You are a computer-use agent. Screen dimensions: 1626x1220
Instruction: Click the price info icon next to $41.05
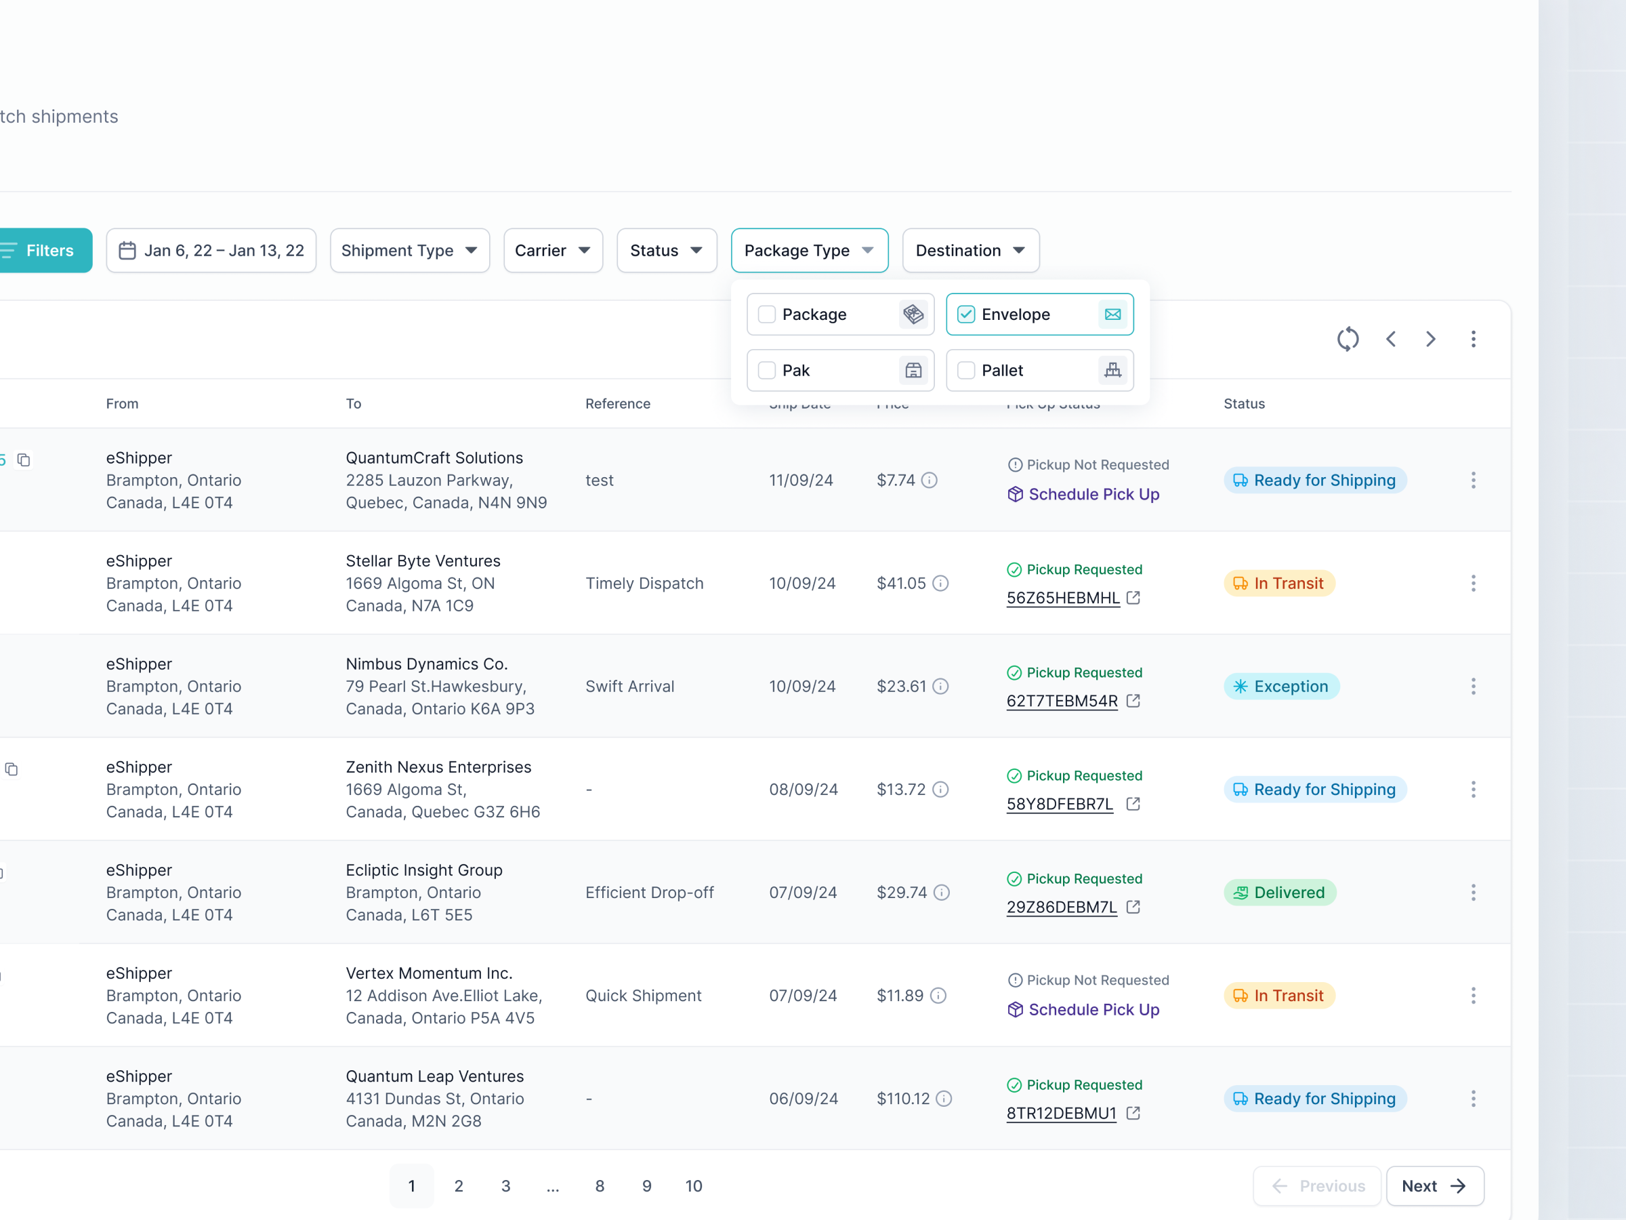tap(942, 583)
